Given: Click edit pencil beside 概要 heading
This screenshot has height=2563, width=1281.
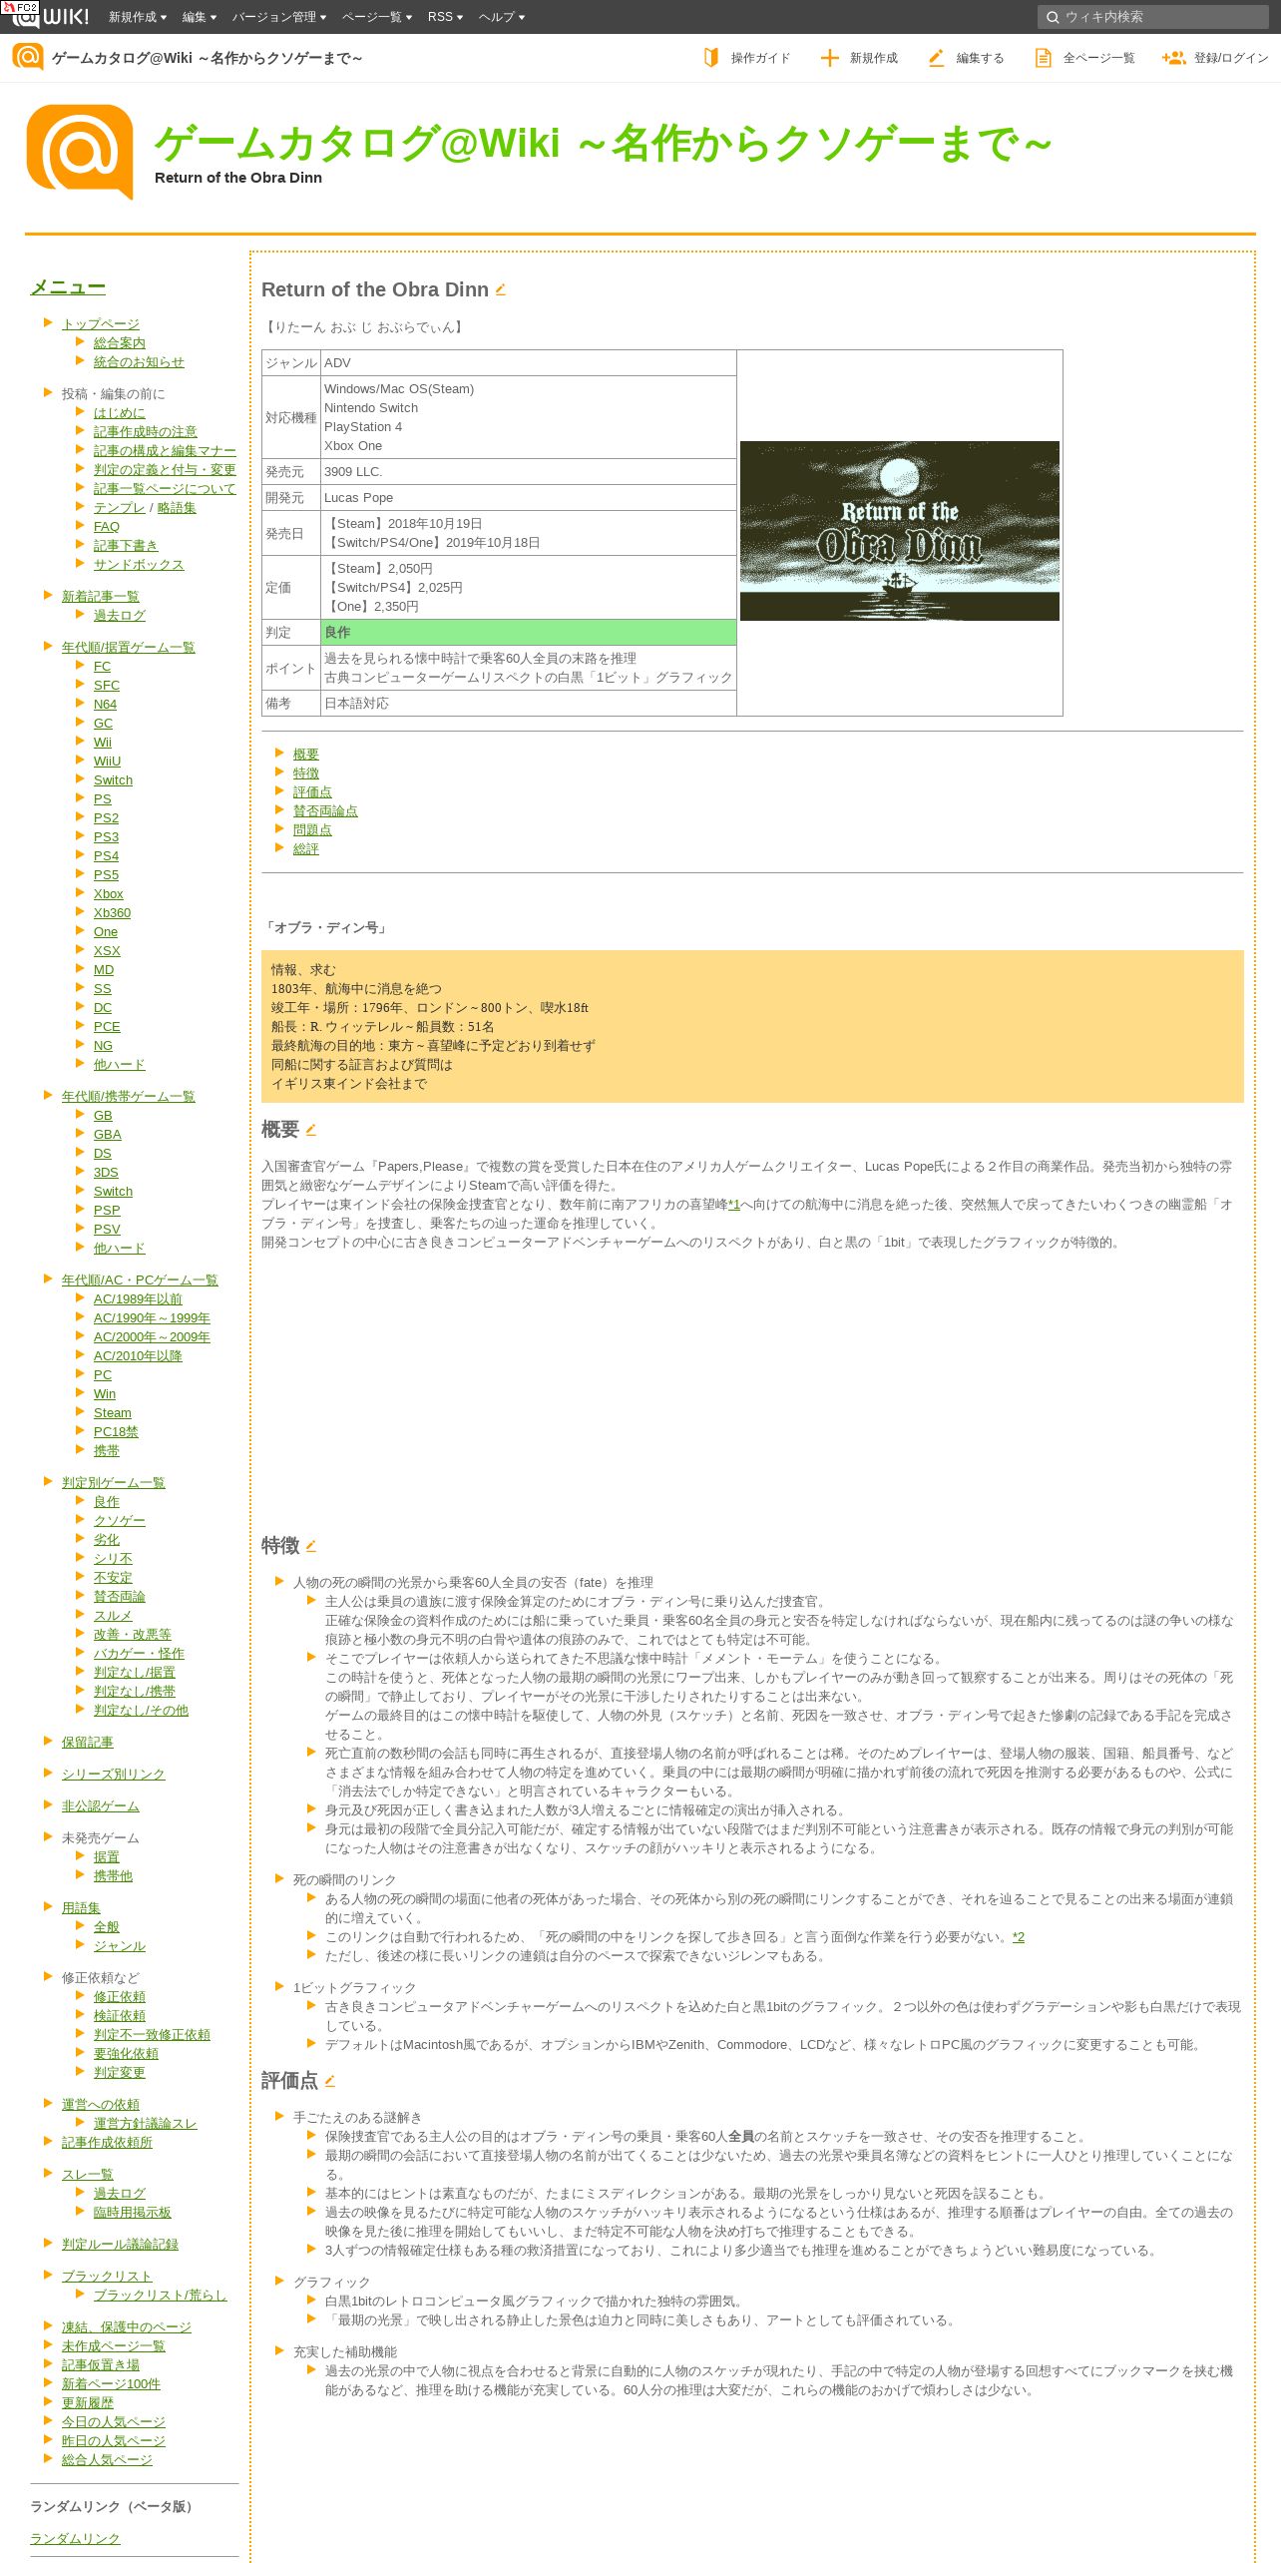Looking at the screenshot, I should tap(310, 1130).
